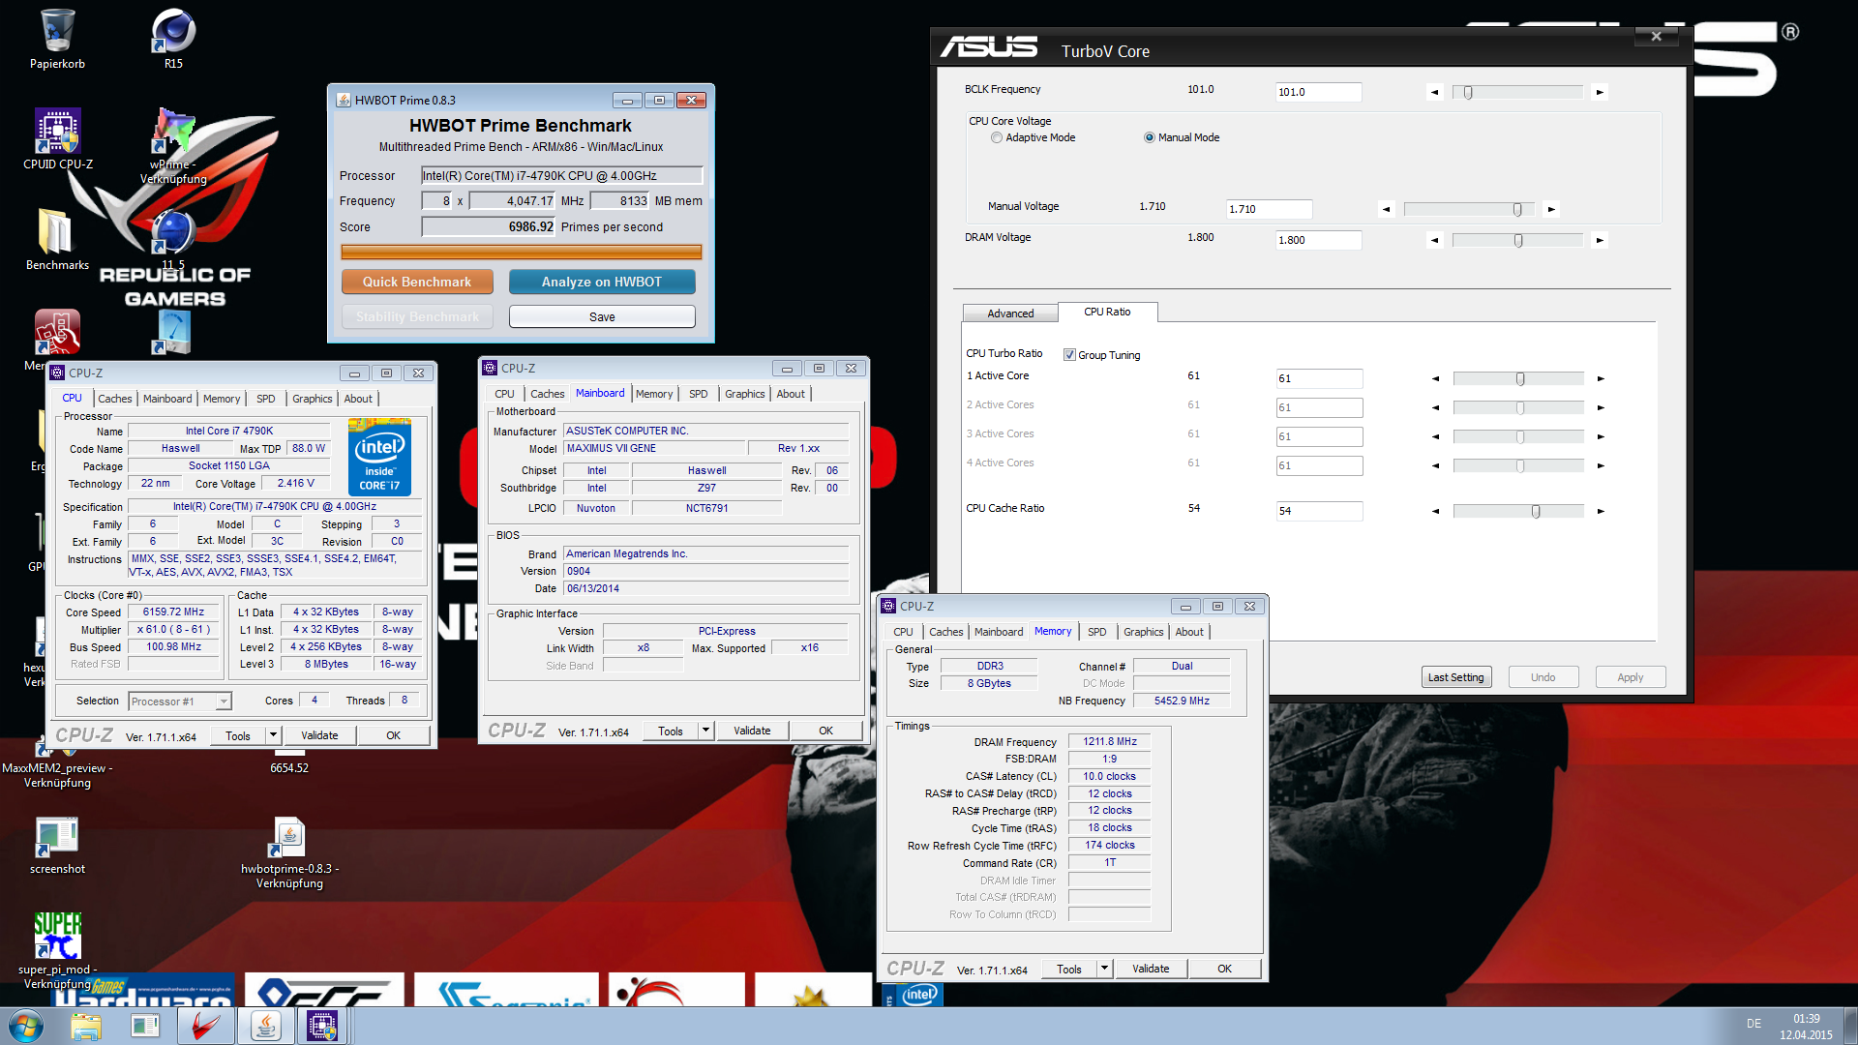
Task: Click OK in Mainboard CPU-Z window
Action: click(x=825, y=731)
